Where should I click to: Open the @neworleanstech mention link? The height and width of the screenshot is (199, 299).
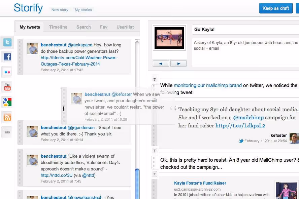point(85,197)
